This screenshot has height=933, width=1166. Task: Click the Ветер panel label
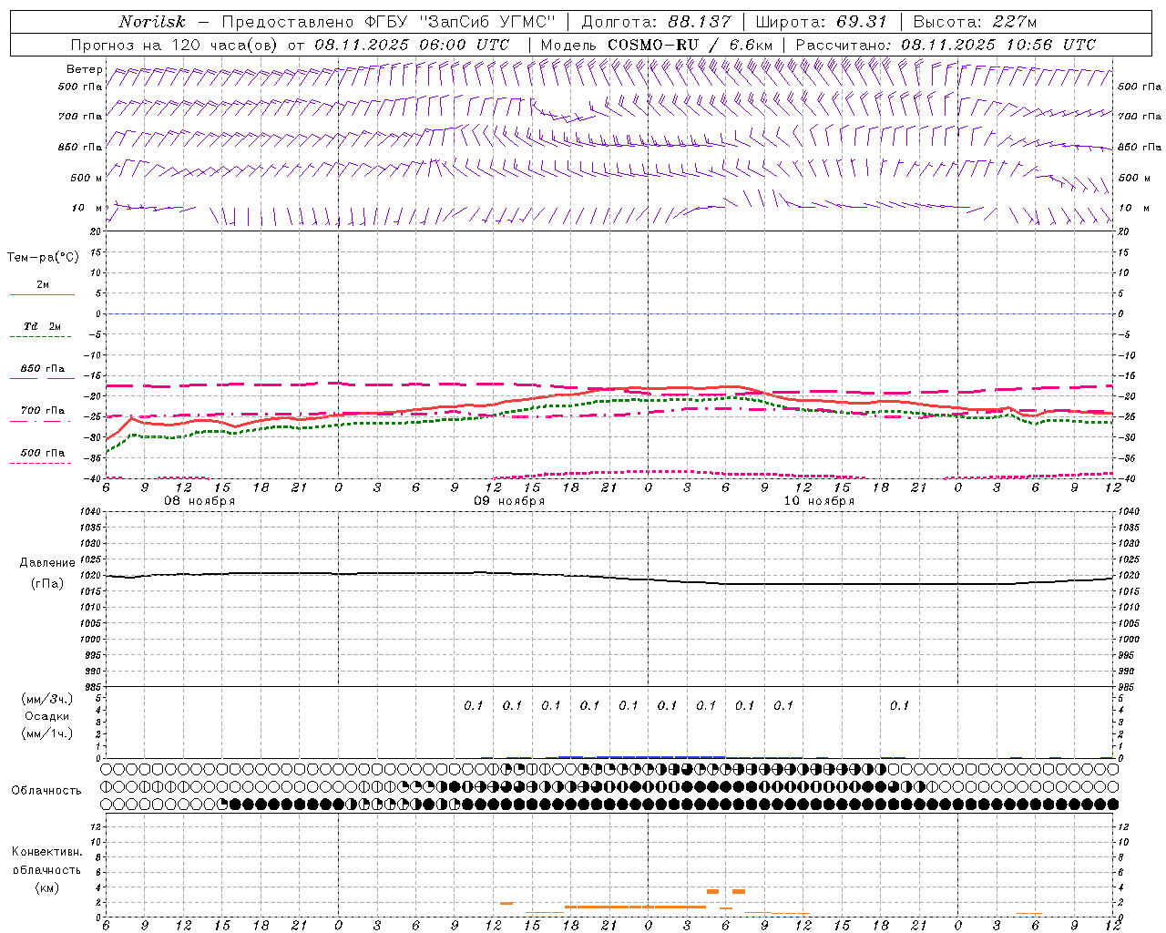coord(84,69)
